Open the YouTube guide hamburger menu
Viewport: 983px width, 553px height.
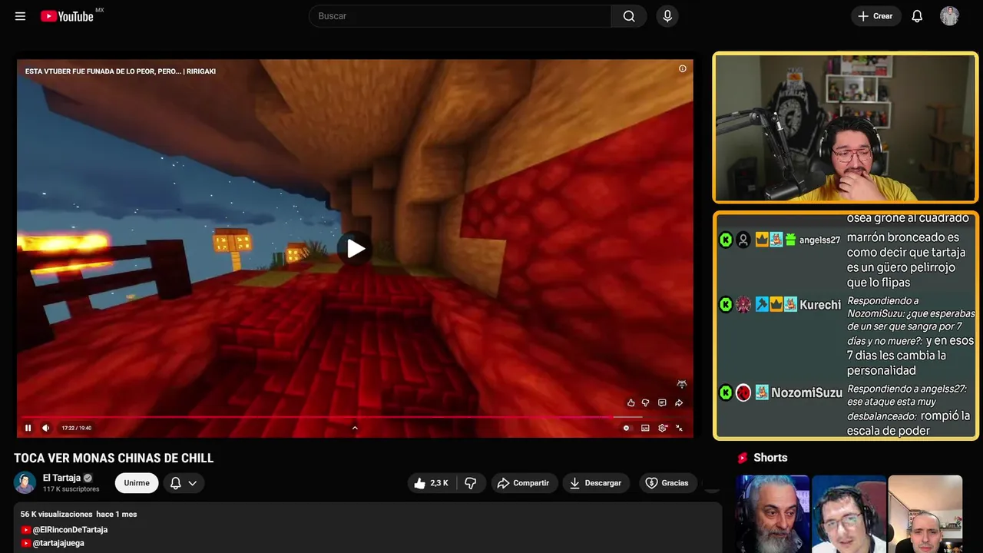coord(20,16)
